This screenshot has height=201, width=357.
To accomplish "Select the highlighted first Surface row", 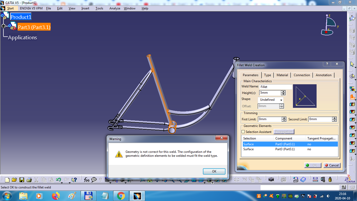I will [290, 144].
